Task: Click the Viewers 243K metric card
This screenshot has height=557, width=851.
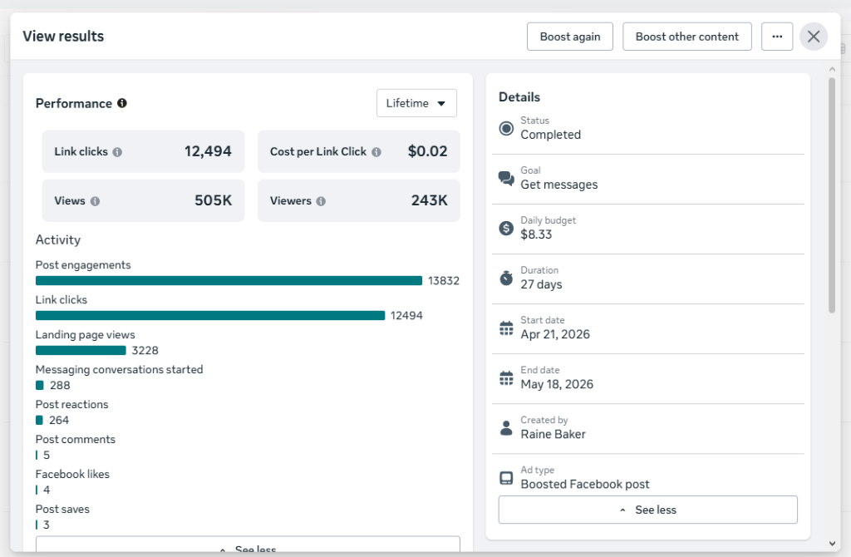Action: (359, 201)
